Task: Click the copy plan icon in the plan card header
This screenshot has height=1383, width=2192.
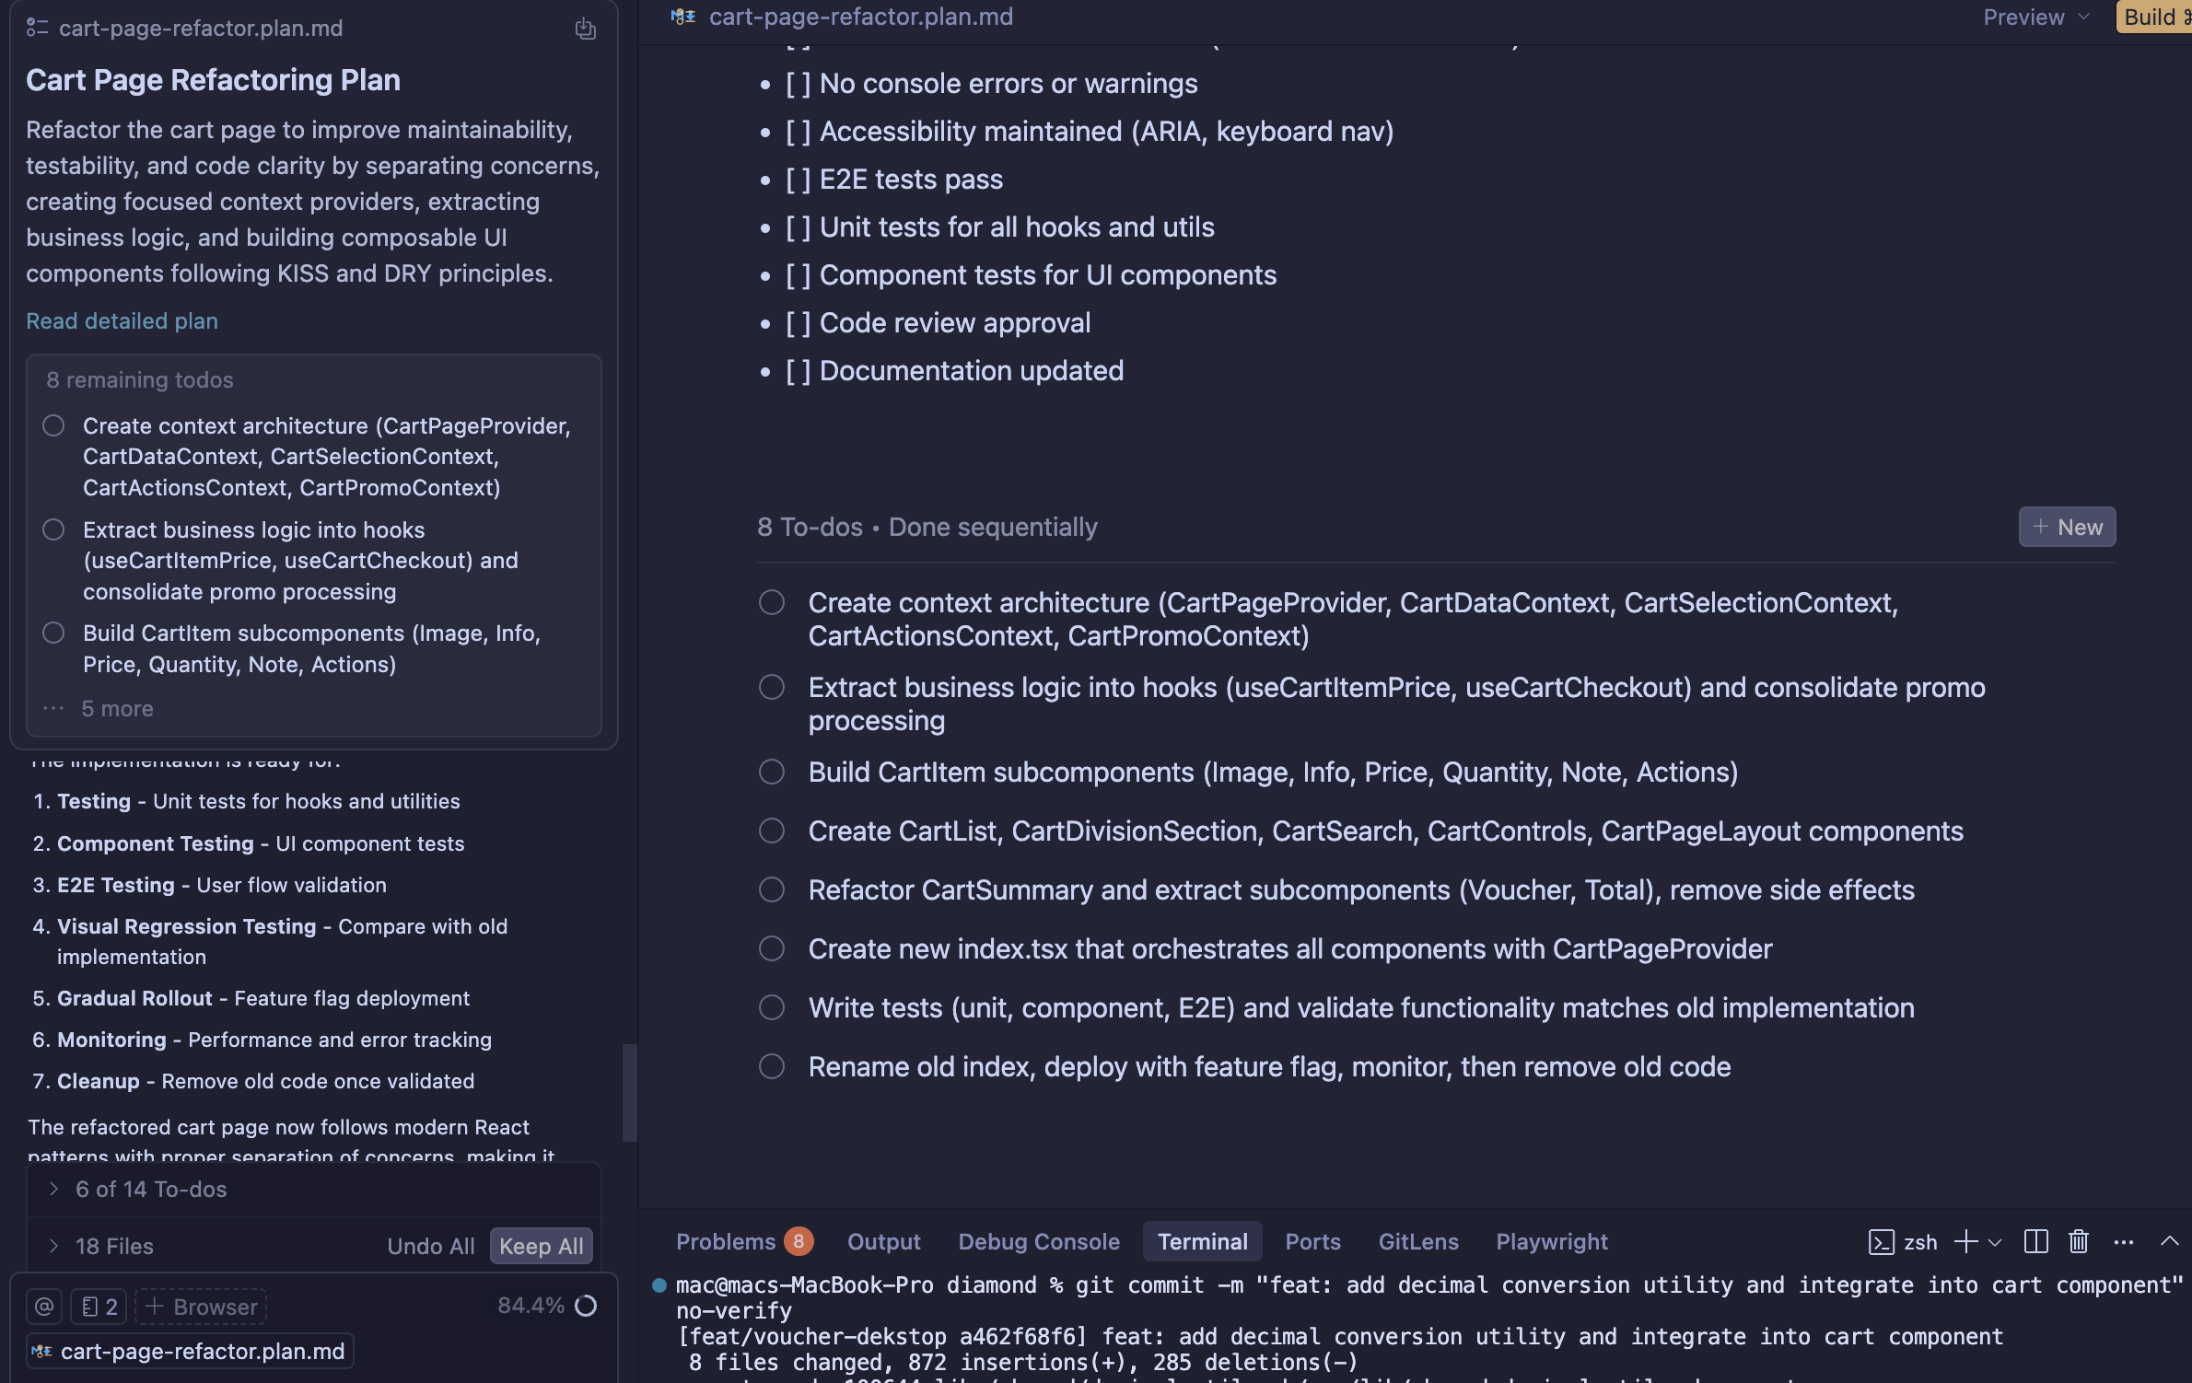Action: (x=586, y=29)
